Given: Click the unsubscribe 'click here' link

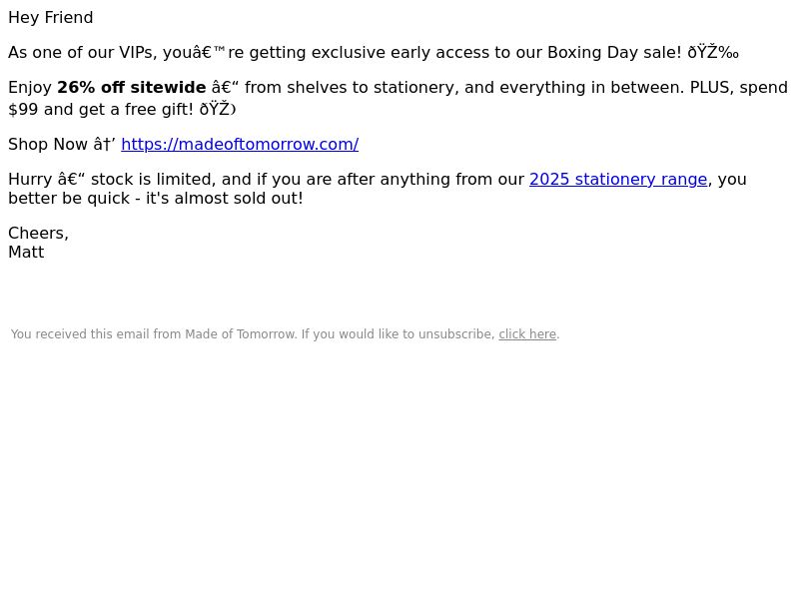Looking at the screenshot, I should point(527,334).
